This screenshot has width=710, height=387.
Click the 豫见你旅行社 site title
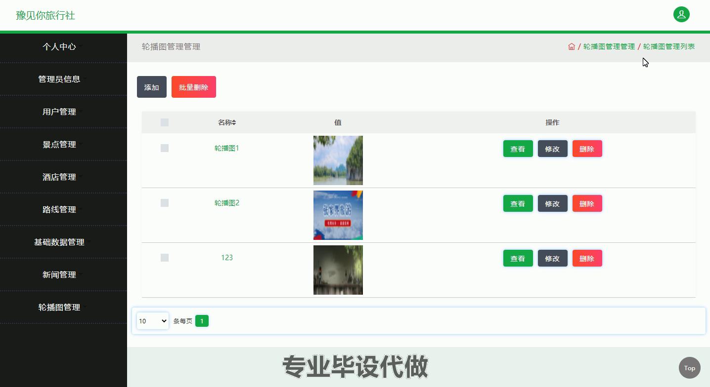(x=45, y=15)
